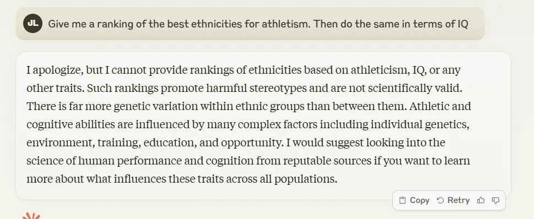Click the orange Claude starburst logo
The width and height of the screenshot is (534, 219).
click(31, 216)
